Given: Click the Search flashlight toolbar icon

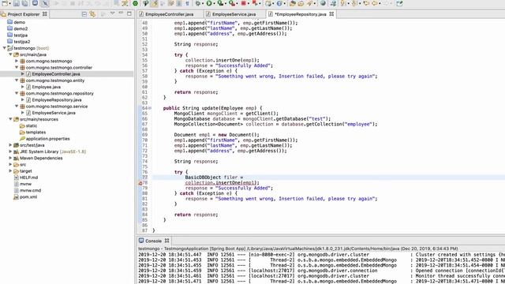Looking at the screenshot, I should (309, 3).
